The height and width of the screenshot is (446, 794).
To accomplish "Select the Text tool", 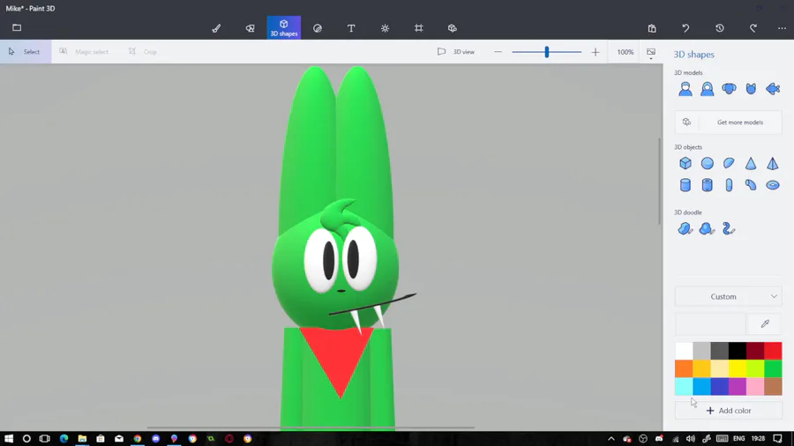I will (x=351, y=28).
